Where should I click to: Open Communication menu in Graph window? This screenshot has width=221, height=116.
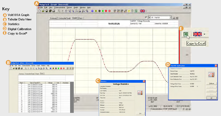pos(60,8)
